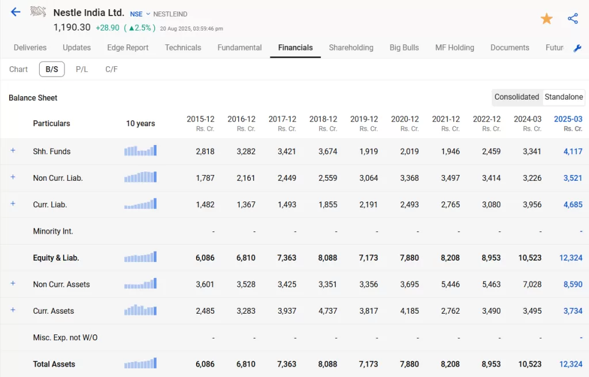Click Non Curr. Liab. 2025-03 value 3,521

[573, 178]
